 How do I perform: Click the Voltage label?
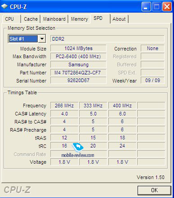pyautogui.click(x=38, y=162)
